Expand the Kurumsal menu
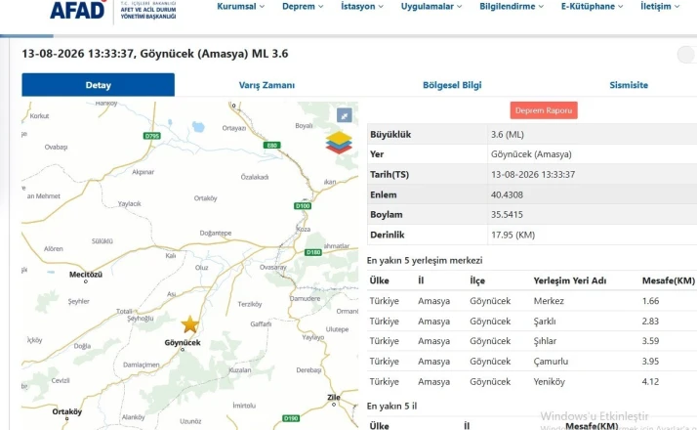 [240, 6]
